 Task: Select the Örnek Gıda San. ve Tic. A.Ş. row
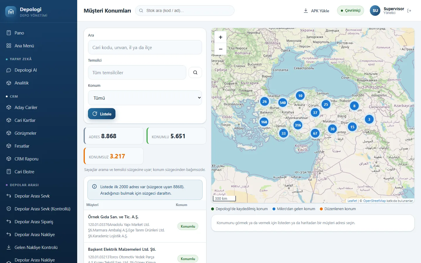point(145,226)
